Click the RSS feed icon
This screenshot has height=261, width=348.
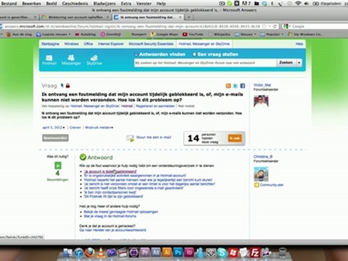point(228,86)
